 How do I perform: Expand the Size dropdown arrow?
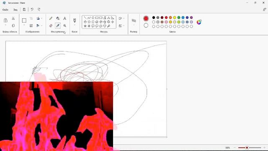(x=134, y=25)
